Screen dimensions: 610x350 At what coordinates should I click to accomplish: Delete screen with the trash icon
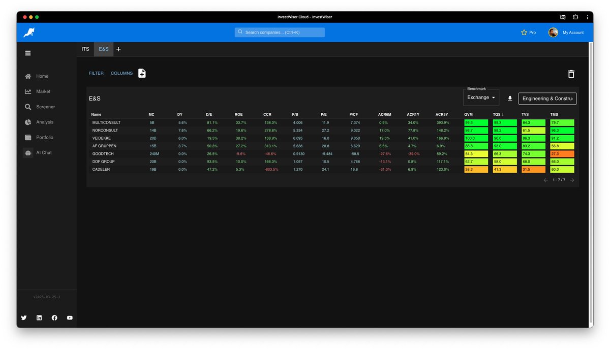(571, 74)
